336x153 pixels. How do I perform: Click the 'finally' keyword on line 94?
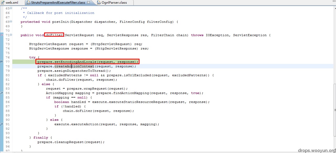point(41,138)
